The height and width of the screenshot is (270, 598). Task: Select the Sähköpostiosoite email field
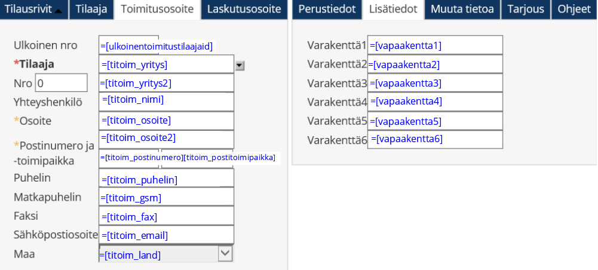[166, 235]
